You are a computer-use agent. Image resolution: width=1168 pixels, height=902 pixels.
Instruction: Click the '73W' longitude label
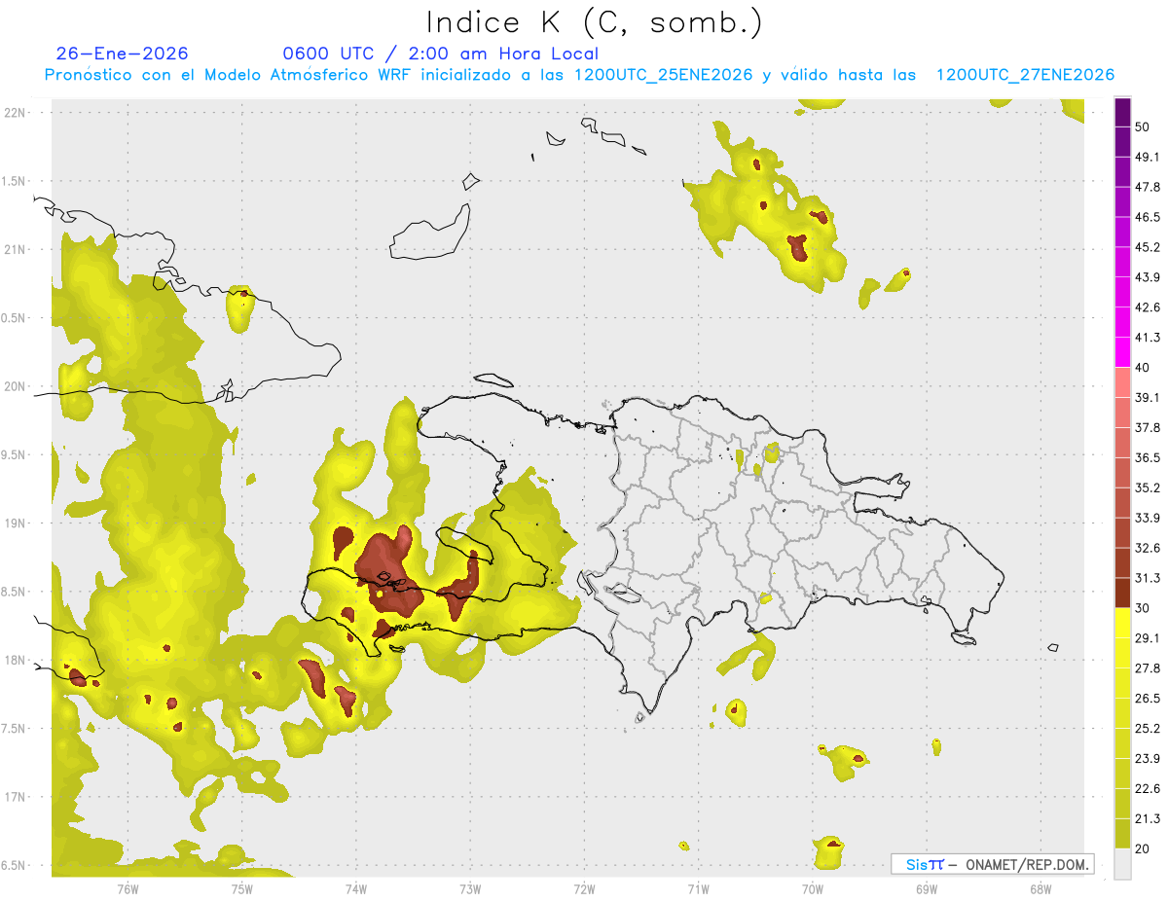pyautogui.click(x=470, y=888)
